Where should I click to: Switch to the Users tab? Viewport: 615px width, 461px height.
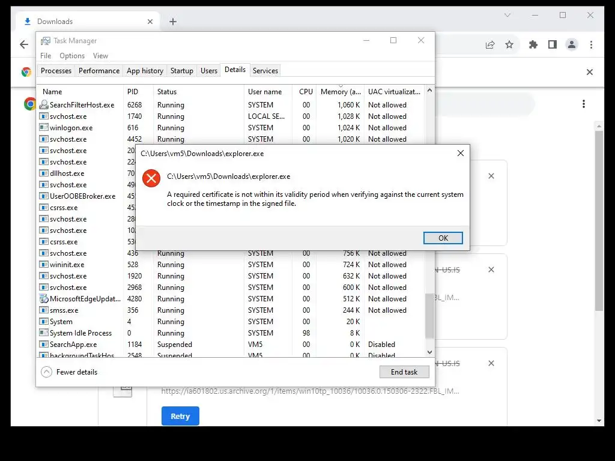tap(208, 71)
